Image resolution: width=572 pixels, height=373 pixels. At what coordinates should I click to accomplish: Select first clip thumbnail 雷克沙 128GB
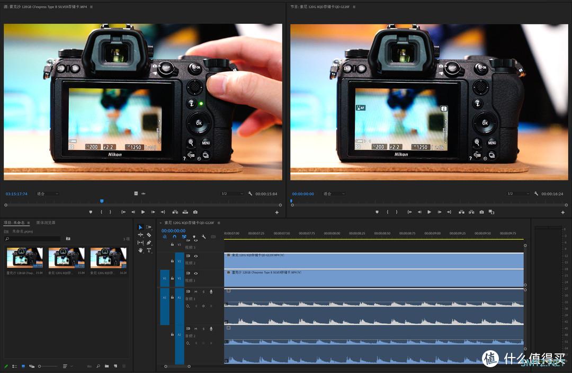point(25,257)
